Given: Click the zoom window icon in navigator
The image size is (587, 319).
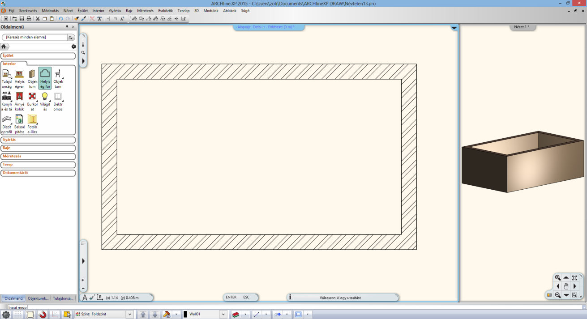Looking at the screenshot, I should 574,295.
